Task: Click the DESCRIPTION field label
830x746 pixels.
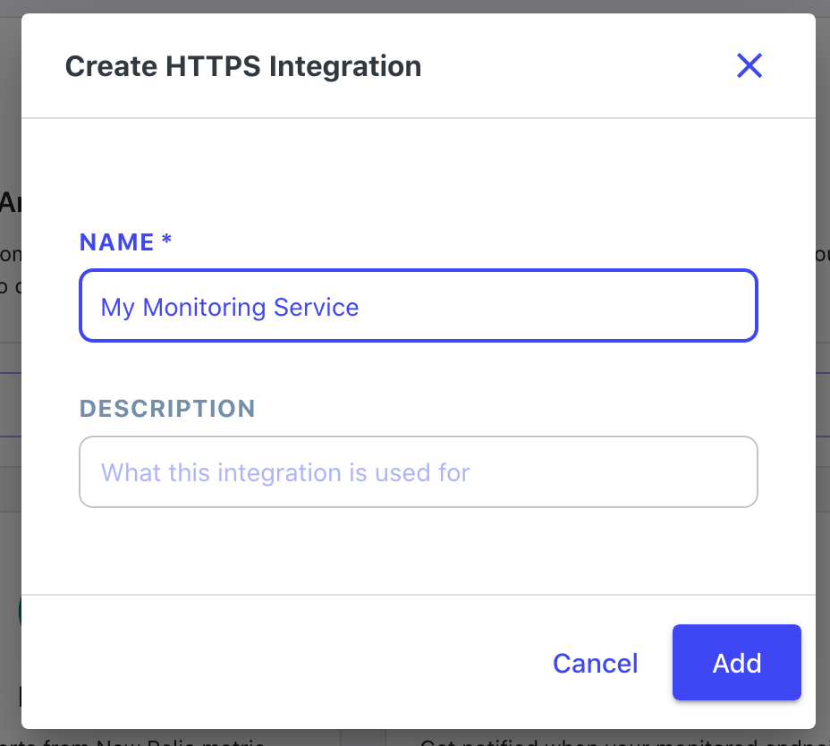Action: click(167, 409)
